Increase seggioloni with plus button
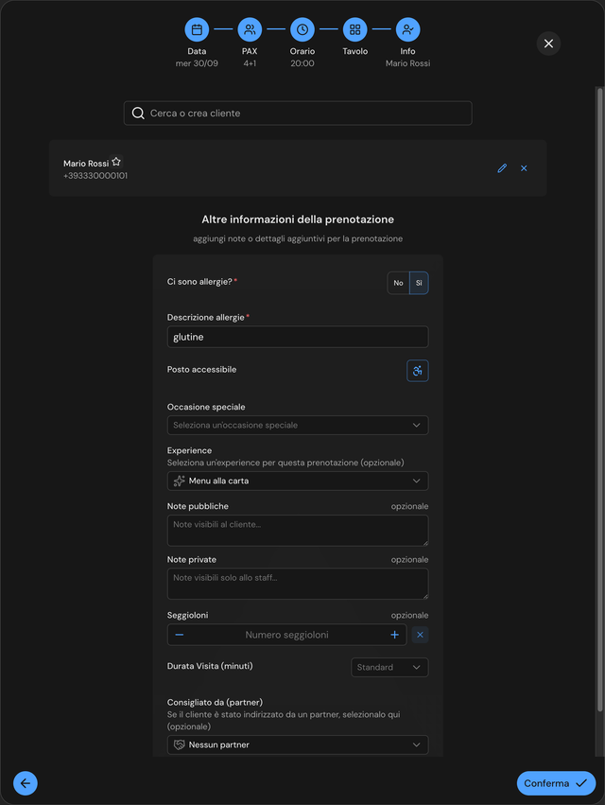This screenshot has height=805, width=605. pos(394,635)
